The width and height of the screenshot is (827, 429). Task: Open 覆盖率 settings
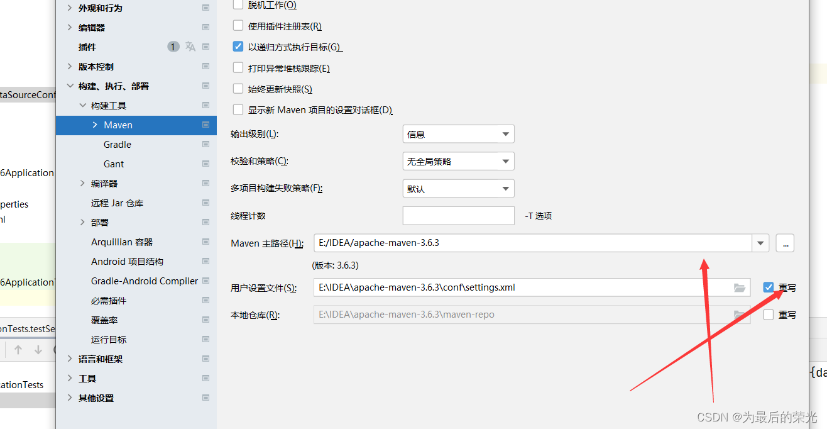click(x=104, y=320)
